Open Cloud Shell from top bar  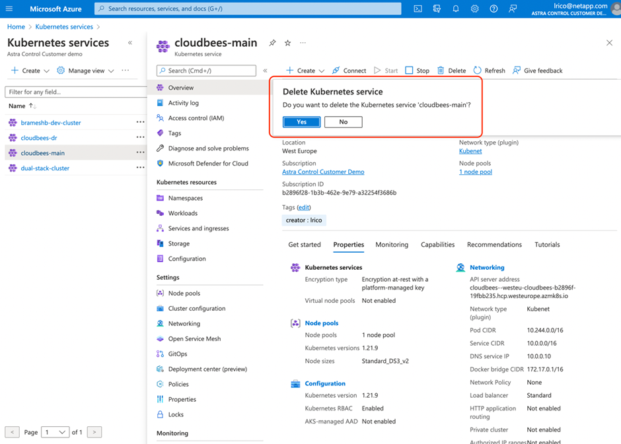(418, 9)
